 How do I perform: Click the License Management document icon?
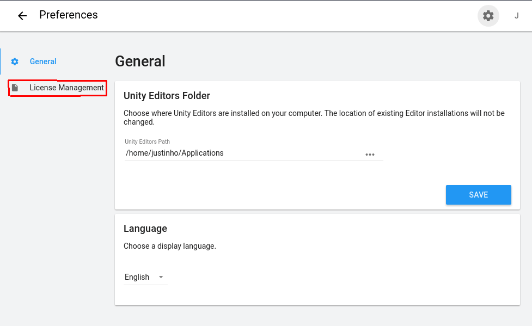tap(15, 88)
